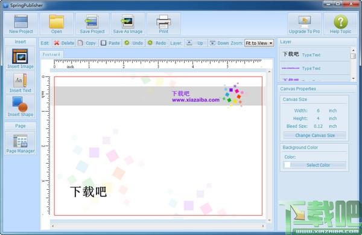Select the Postcard document tab
This screenshot has height=235, width=362.
(51, 54)
